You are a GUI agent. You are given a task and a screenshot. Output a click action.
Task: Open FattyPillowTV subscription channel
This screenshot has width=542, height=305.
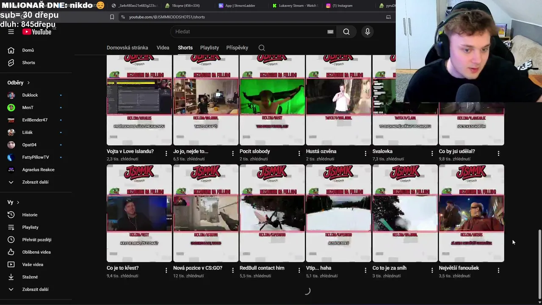pos(36,157)
